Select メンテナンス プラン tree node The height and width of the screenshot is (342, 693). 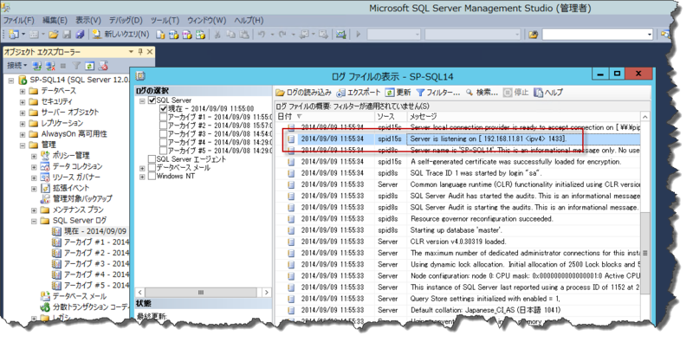tap(78, 210)
